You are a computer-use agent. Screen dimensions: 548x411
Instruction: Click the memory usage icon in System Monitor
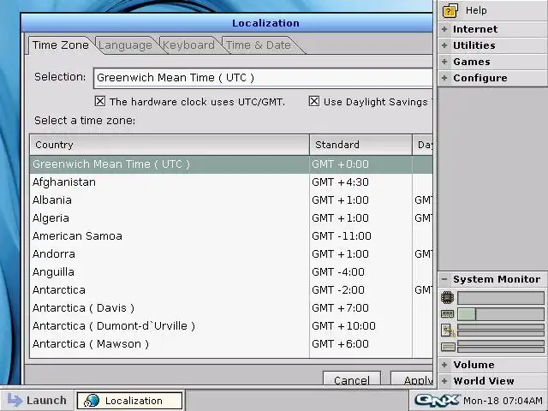click(x=447, y=314)
